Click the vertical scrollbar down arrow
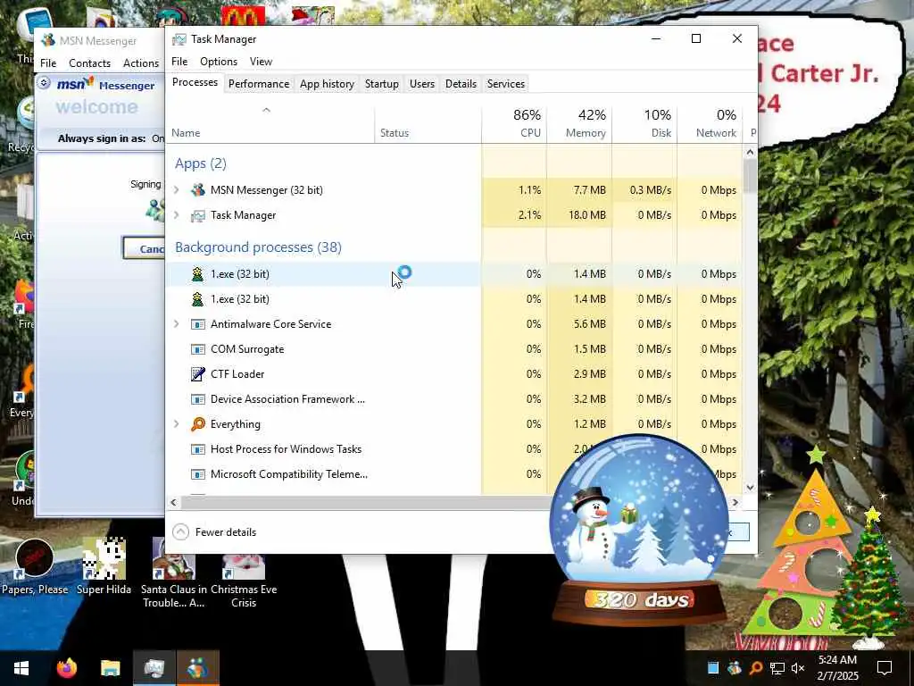914x686 pixels. click(750, 488)
